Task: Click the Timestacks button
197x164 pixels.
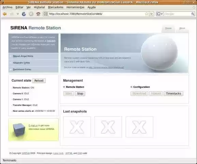Action: (x=173, y=94)
